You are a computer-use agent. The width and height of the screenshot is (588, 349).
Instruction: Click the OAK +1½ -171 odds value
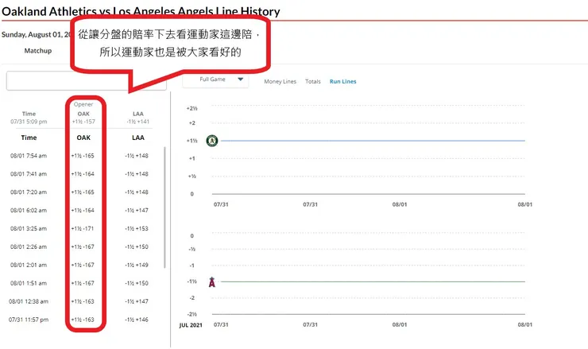pos(83,228)
